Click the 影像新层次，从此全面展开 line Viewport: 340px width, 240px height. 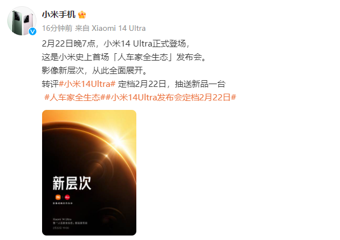[x=95, y=71]
